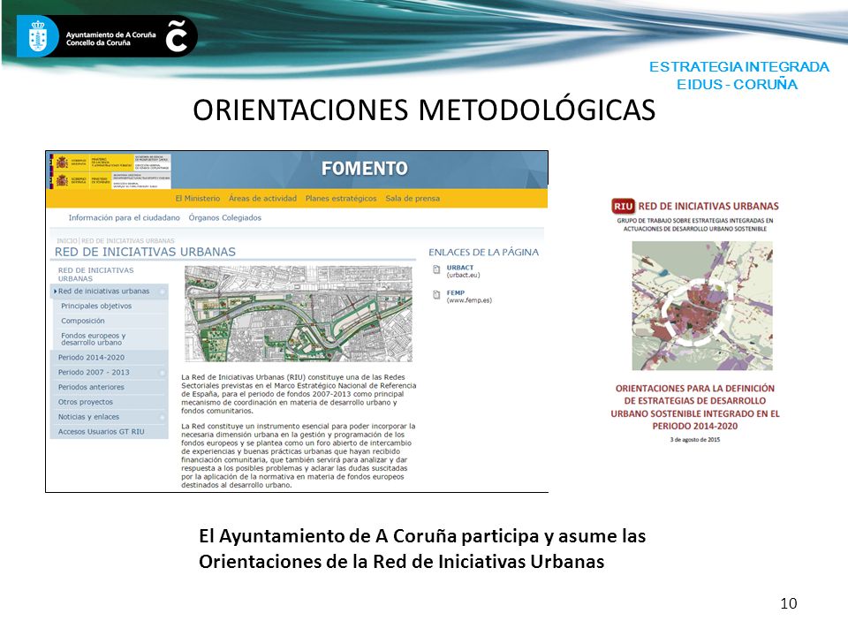Screen dimensions: 848x636
Task: Click the GRUPO DE TRABAJO subtitle text
Action: [x=695, y=224]
